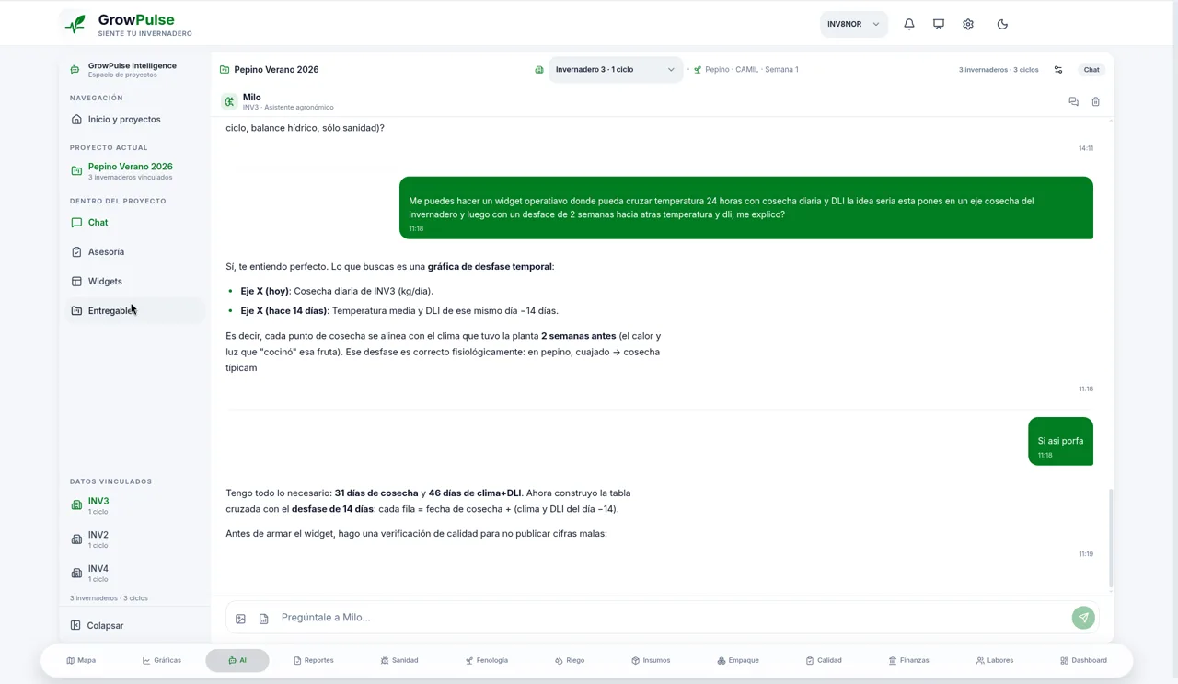Switch to the Calidad tab

point(824,660)
